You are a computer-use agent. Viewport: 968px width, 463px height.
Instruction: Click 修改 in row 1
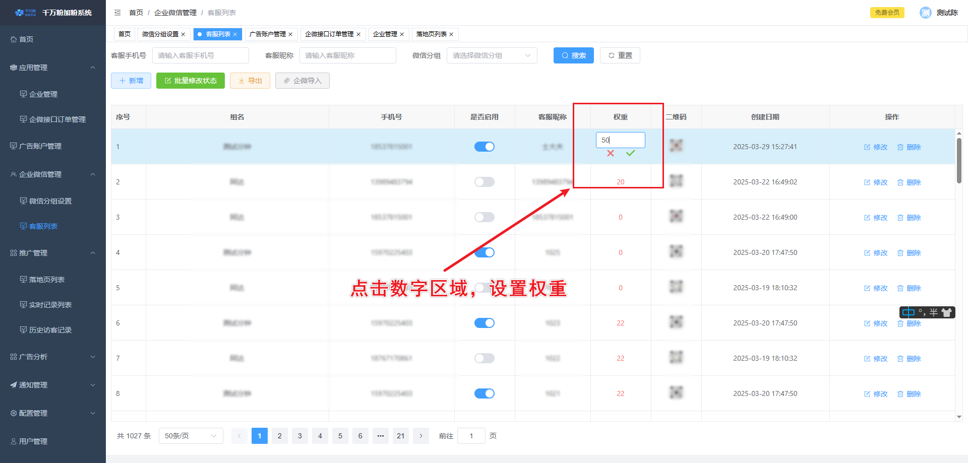pos(876,147)
